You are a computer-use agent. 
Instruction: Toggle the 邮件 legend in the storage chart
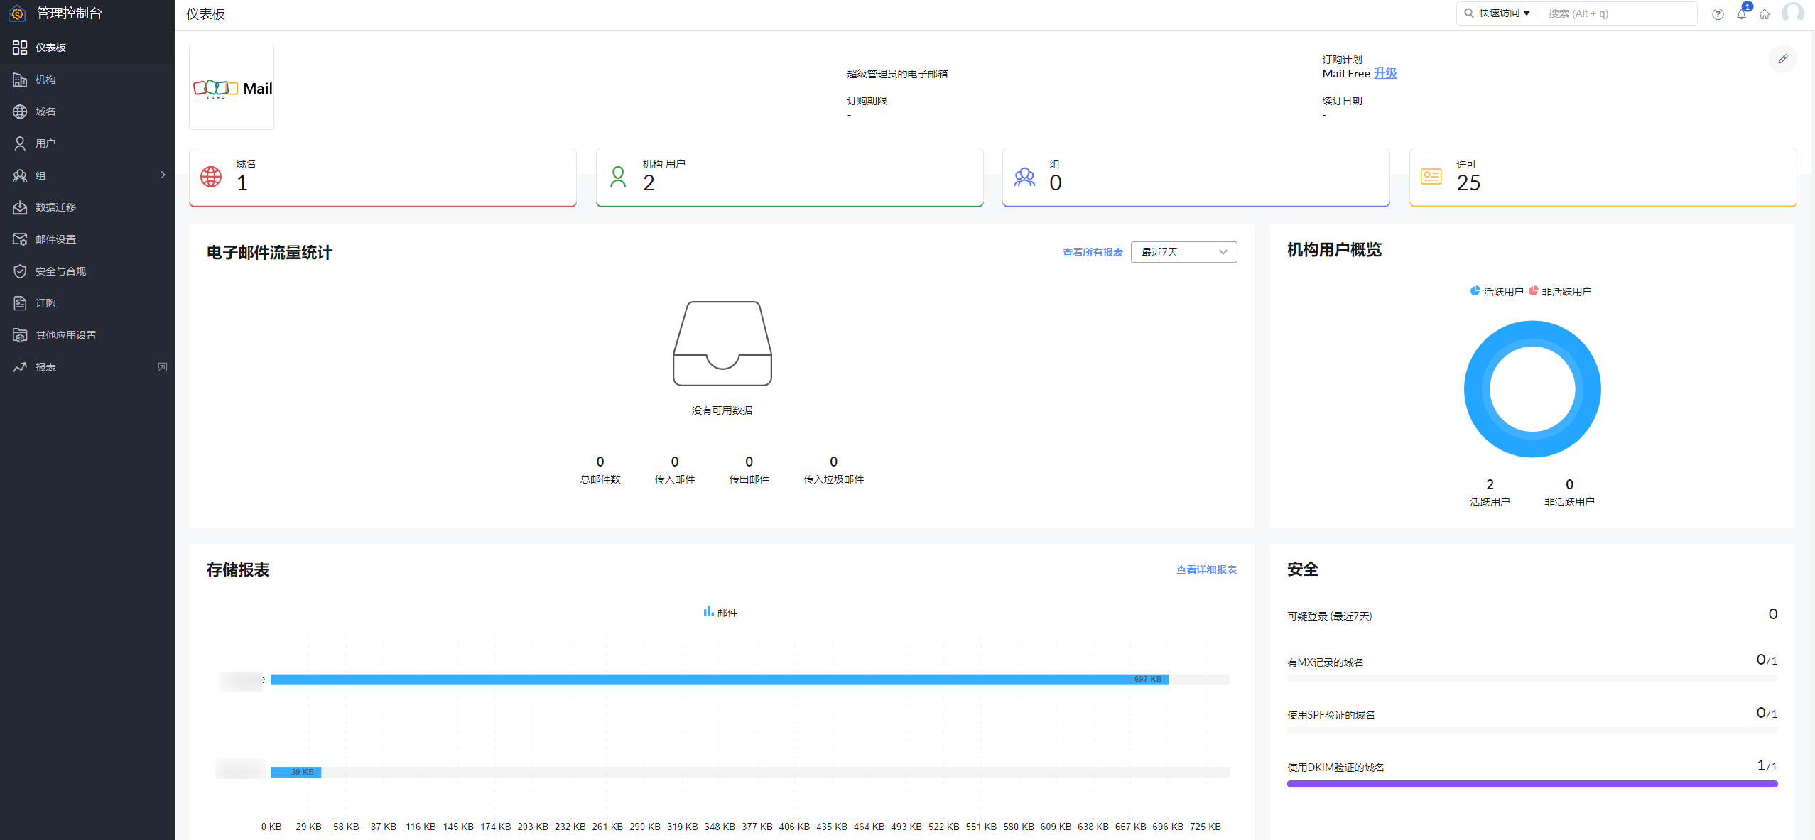[x=720, y=612]
